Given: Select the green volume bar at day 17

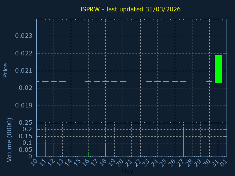Looking at the screenshot, I should [x=97, y=153].
